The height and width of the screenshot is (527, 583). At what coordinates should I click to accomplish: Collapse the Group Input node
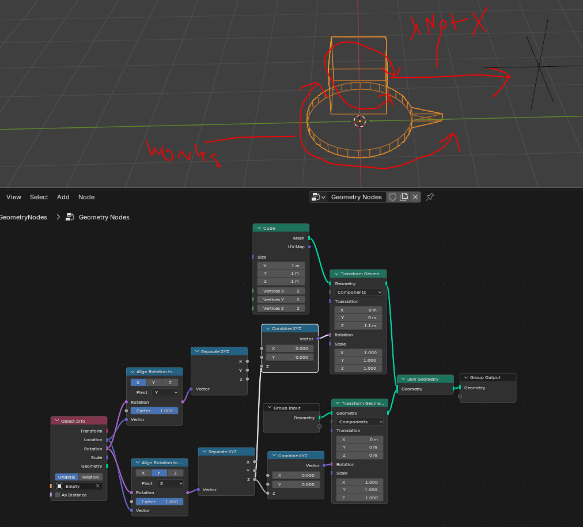pyautogui.click(x=270, y=408)
